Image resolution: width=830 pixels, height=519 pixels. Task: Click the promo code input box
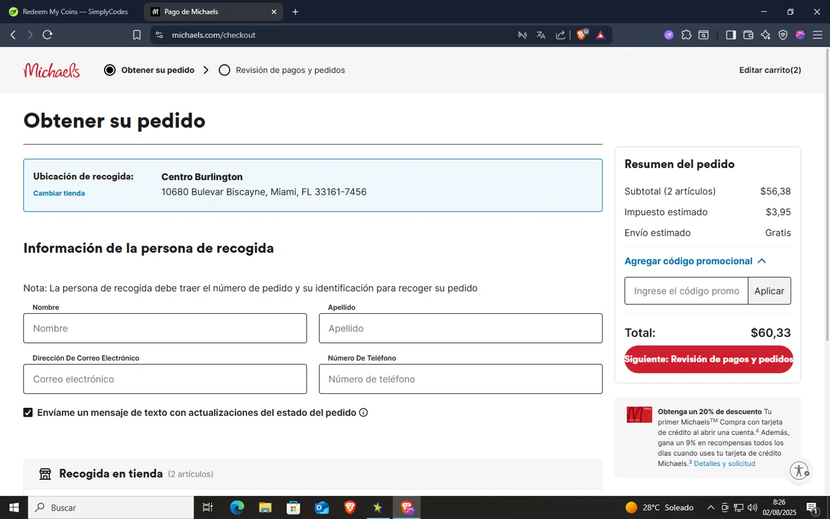tap(686, 291)
